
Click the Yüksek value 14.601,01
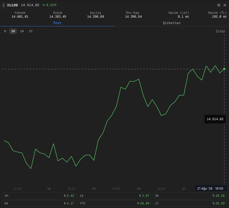tap(20, 17)
